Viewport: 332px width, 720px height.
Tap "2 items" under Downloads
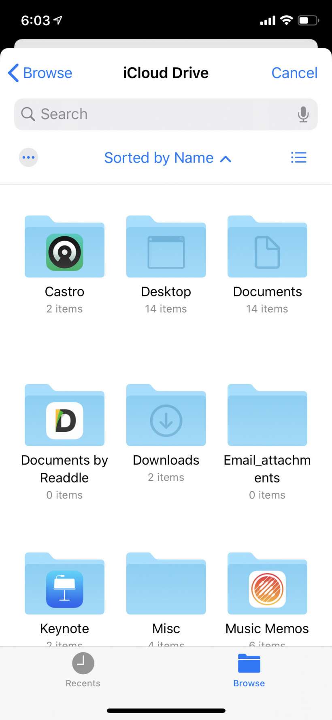pos(166,477)
